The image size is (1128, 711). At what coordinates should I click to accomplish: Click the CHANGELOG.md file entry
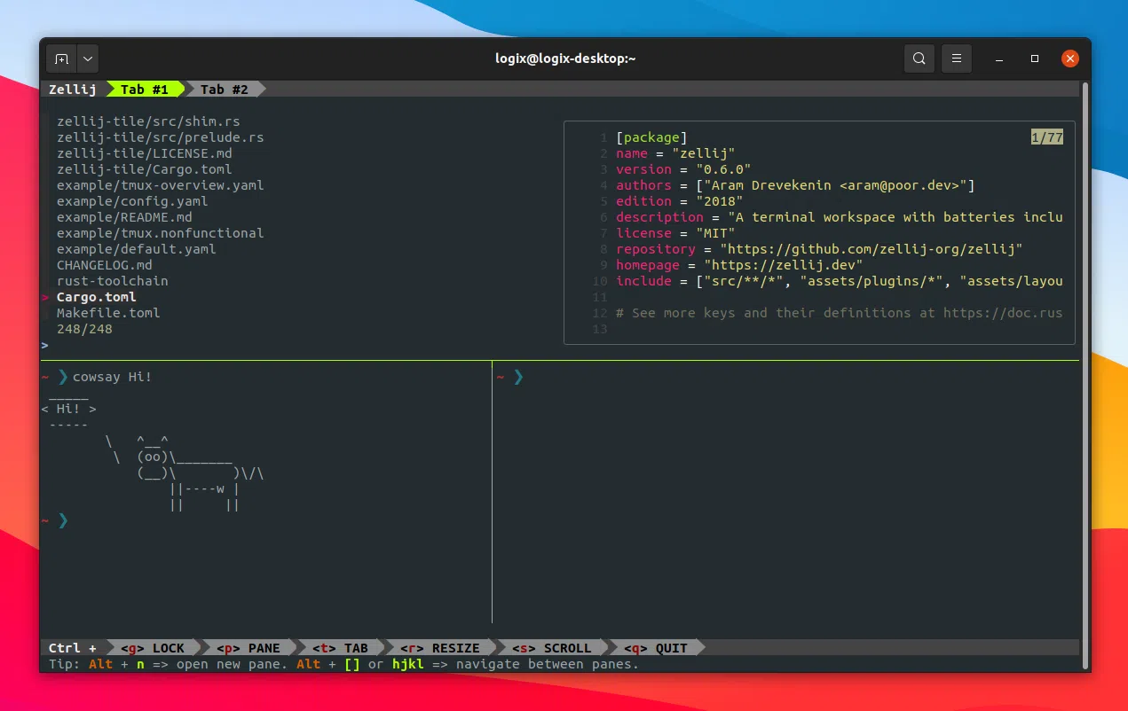pyautogui.click(x=104, y=265)
